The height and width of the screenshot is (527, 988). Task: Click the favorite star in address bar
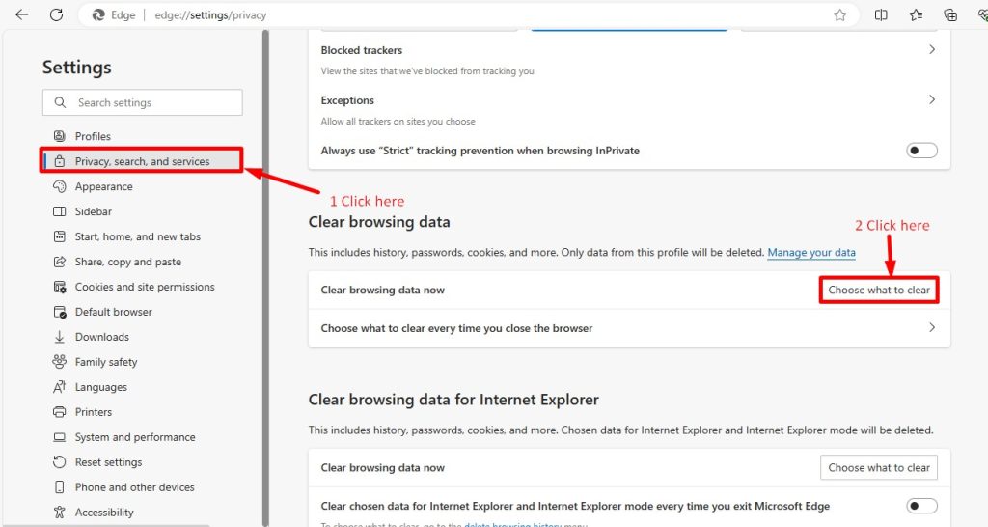click(x=839, y=15)
